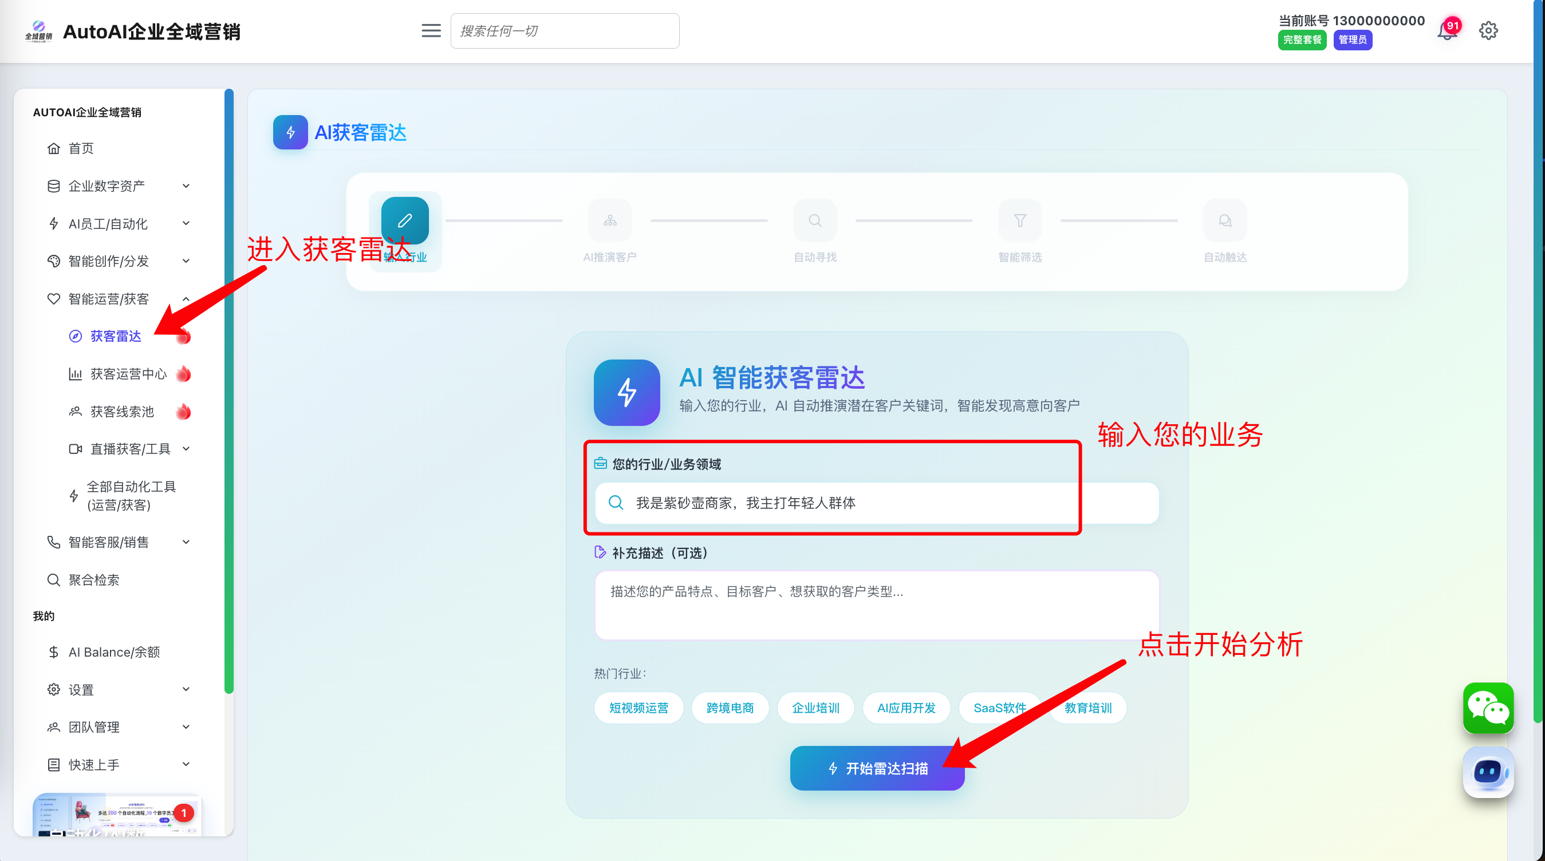The height and width of the screenshot is (861, 1545).
Task: Select the 获客线索池 sidebar item
Action: coord(123,411)
